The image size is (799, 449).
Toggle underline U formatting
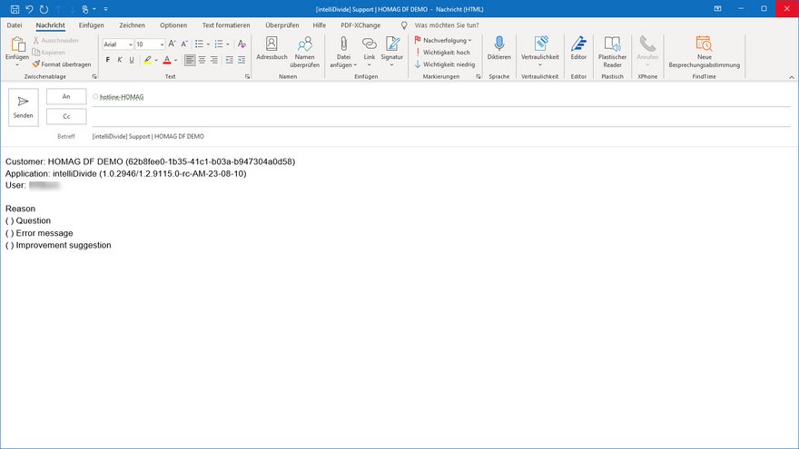tap(132, 60)
